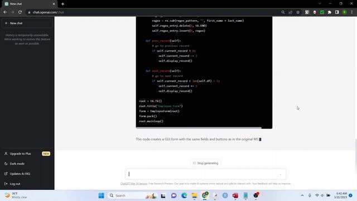Expand the tab search chevron
Image resolution: width=357 pixels, height=201 pixels.
320,4
